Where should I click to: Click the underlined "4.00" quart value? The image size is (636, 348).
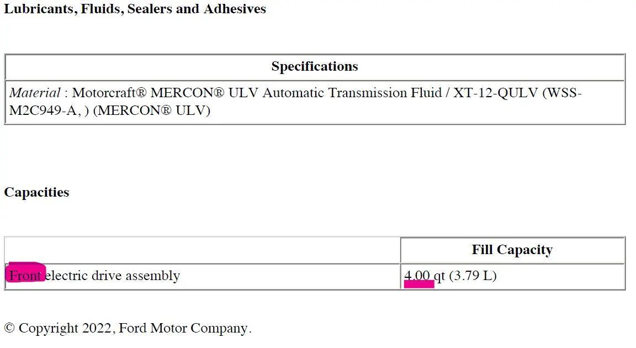(x=417, y=275)
